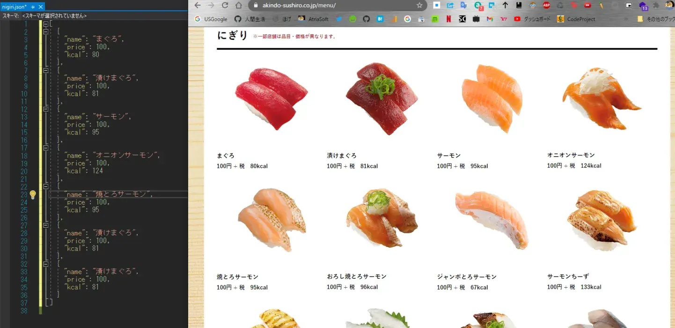Click the address bar URL field
The image size is (675, 328).
click(x=328, y=5)
